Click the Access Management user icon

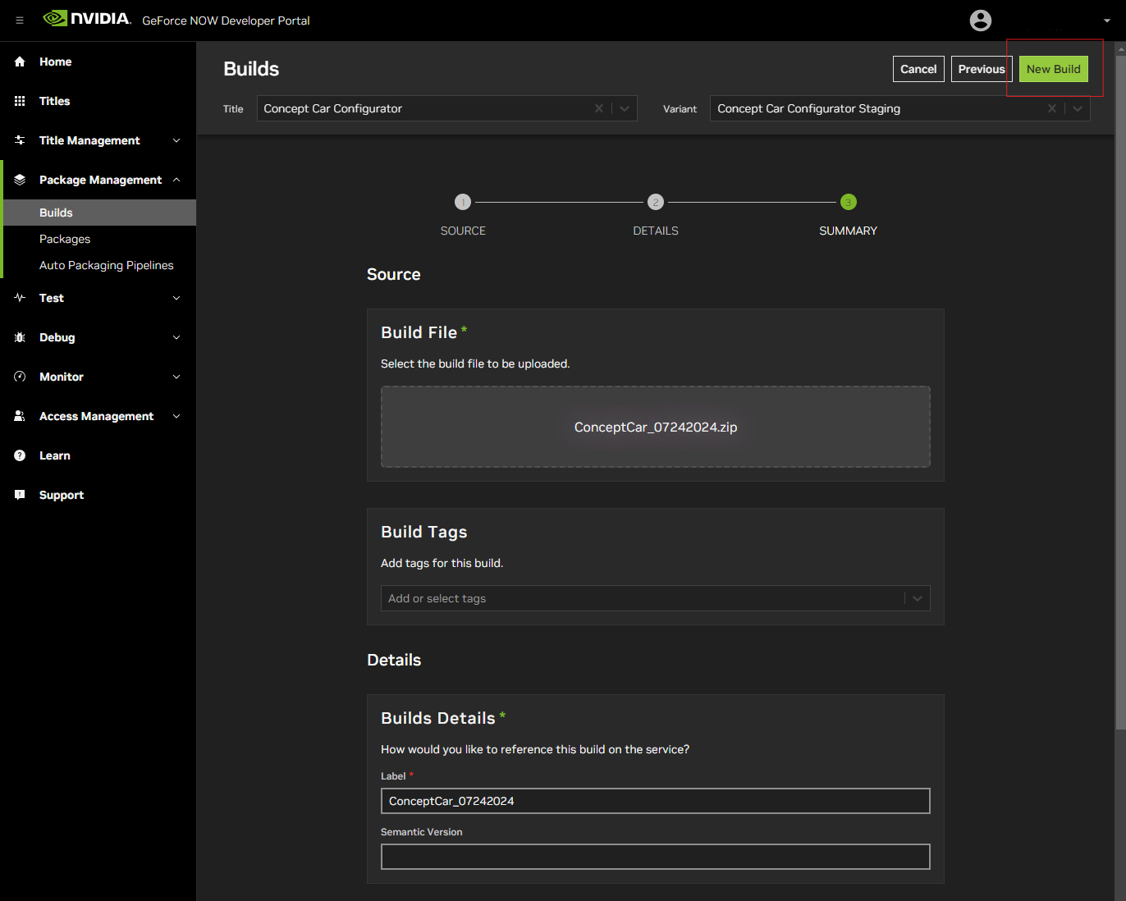tap(20, 416)
